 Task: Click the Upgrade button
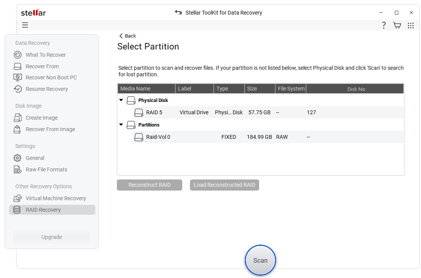tap(52, 237)
